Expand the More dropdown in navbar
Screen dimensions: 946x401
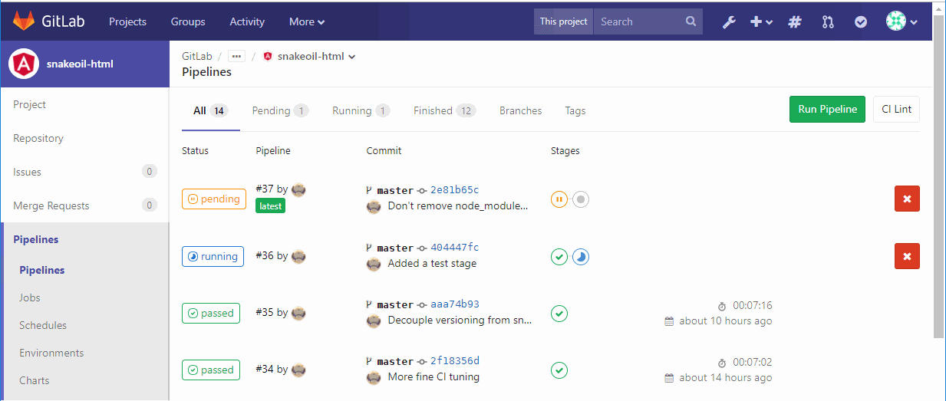click(x=307, y=21)
